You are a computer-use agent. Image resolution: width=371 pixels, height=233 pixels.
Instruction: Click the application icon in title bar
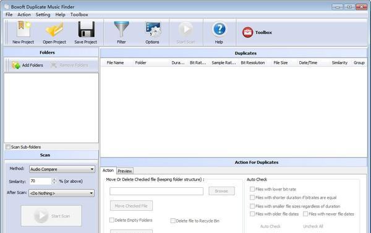point(7,7)
